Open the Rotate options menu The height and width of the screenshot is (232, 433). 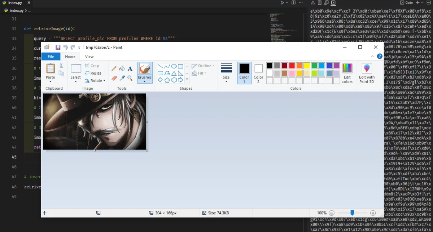click(95, 80)
